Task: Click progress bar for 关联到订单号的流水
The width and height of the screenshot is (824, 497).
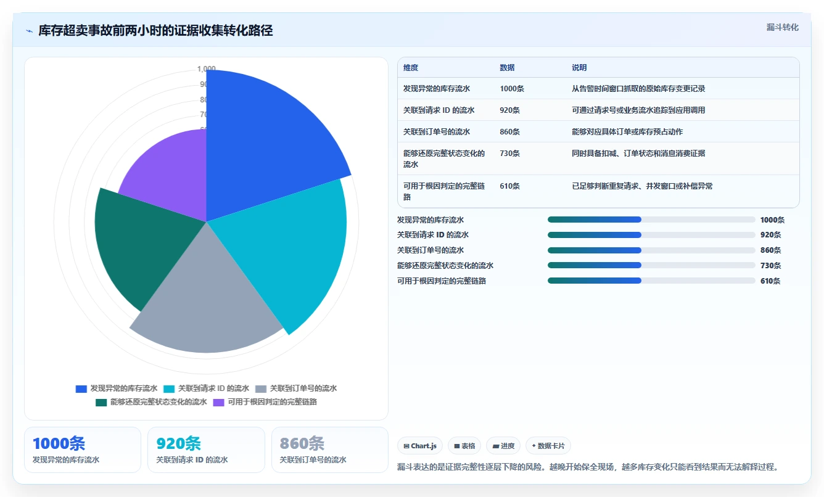Action: pyautogui.click(x=651, y=250)
